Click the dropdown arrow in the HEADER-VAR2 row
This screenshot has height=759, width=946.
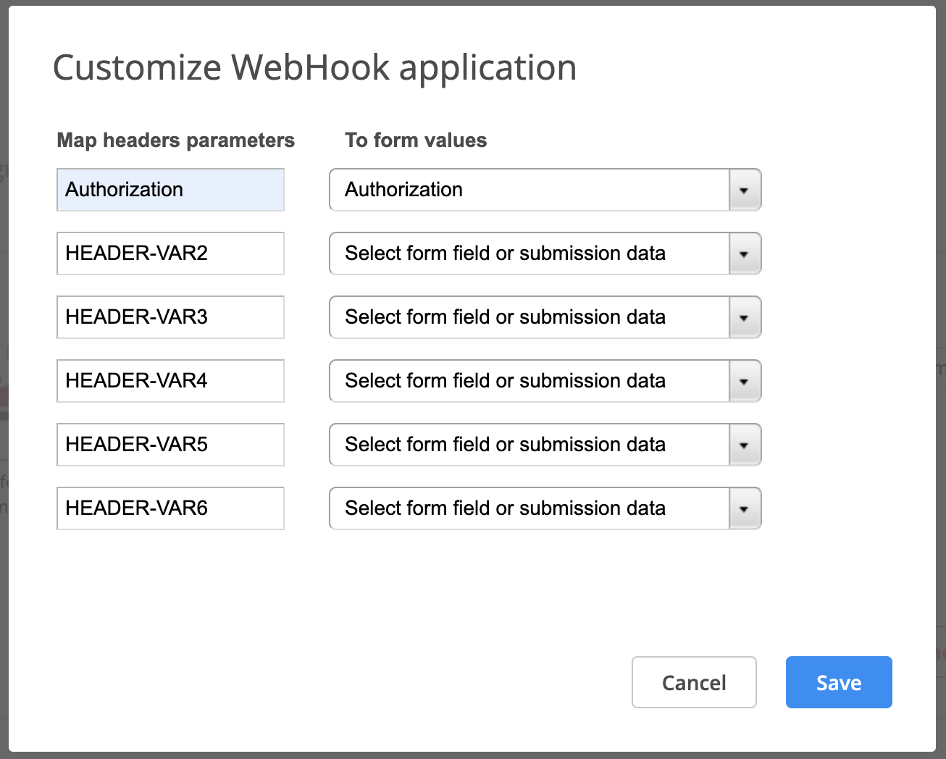point(744,254)
